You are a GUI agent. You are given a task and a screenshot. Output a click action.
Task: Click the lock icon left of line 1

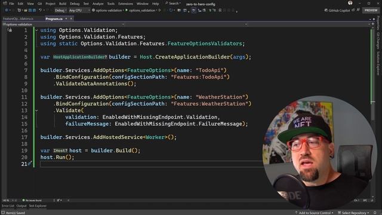pyautogui.click(x=10, y=30)
